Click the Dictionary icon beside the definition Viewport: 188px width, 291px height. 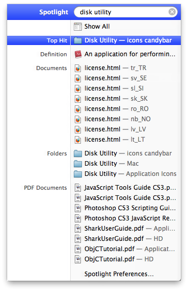click(x=78, y=54)
